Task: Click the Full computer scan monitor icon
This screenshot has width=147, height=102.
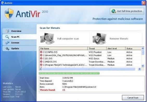Action: click(47, 39)
